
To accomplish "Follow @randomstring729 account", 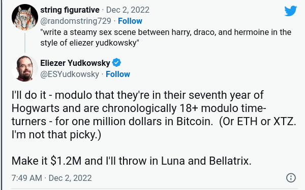I will 130,21.
